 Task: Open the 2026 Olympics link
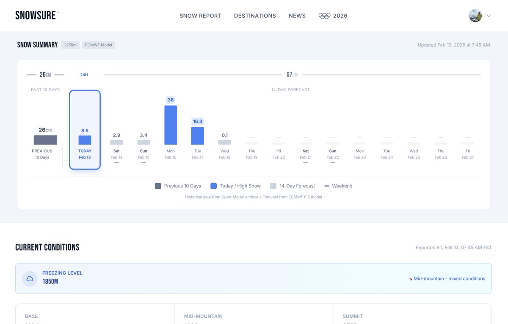click(x=333, y=16)
